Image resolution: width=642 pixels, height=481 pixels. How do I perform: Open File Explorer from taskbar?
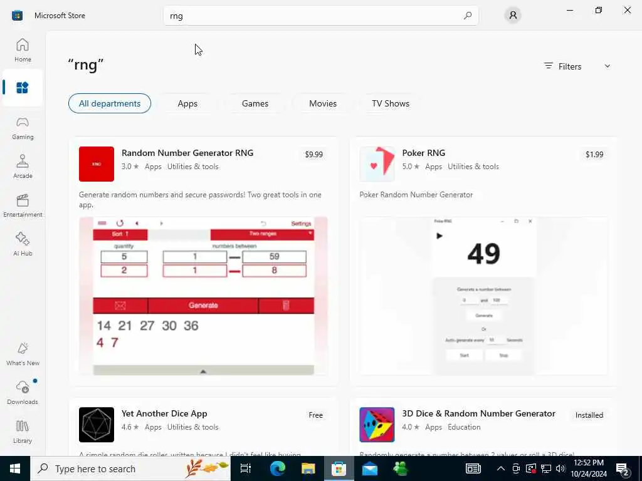click(x=308, y=468)
